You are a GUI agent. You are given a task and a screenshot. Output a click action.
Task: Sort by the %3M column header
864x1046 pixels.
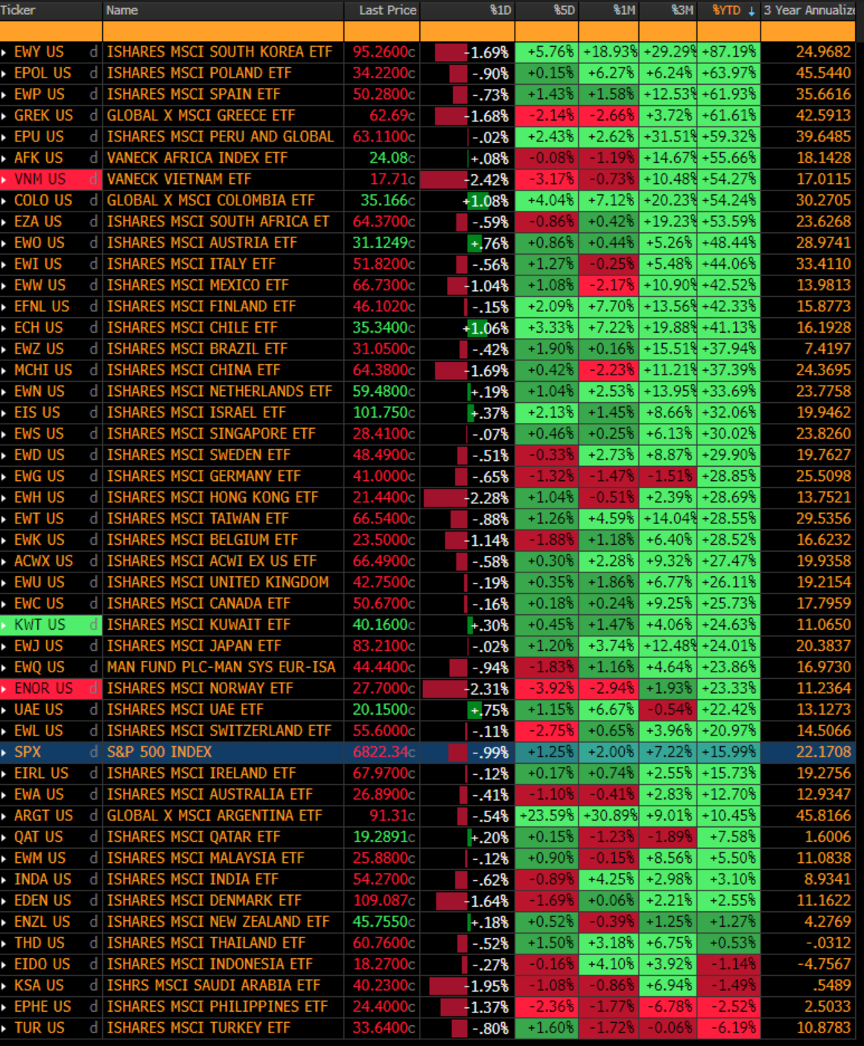[x=682, y=10]
